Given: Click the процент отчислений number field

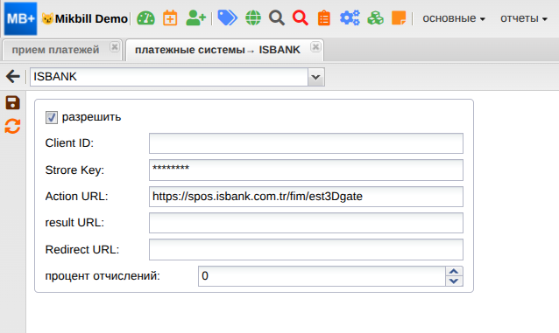Looking at the screenshot, I should click(x=322, y=276).
